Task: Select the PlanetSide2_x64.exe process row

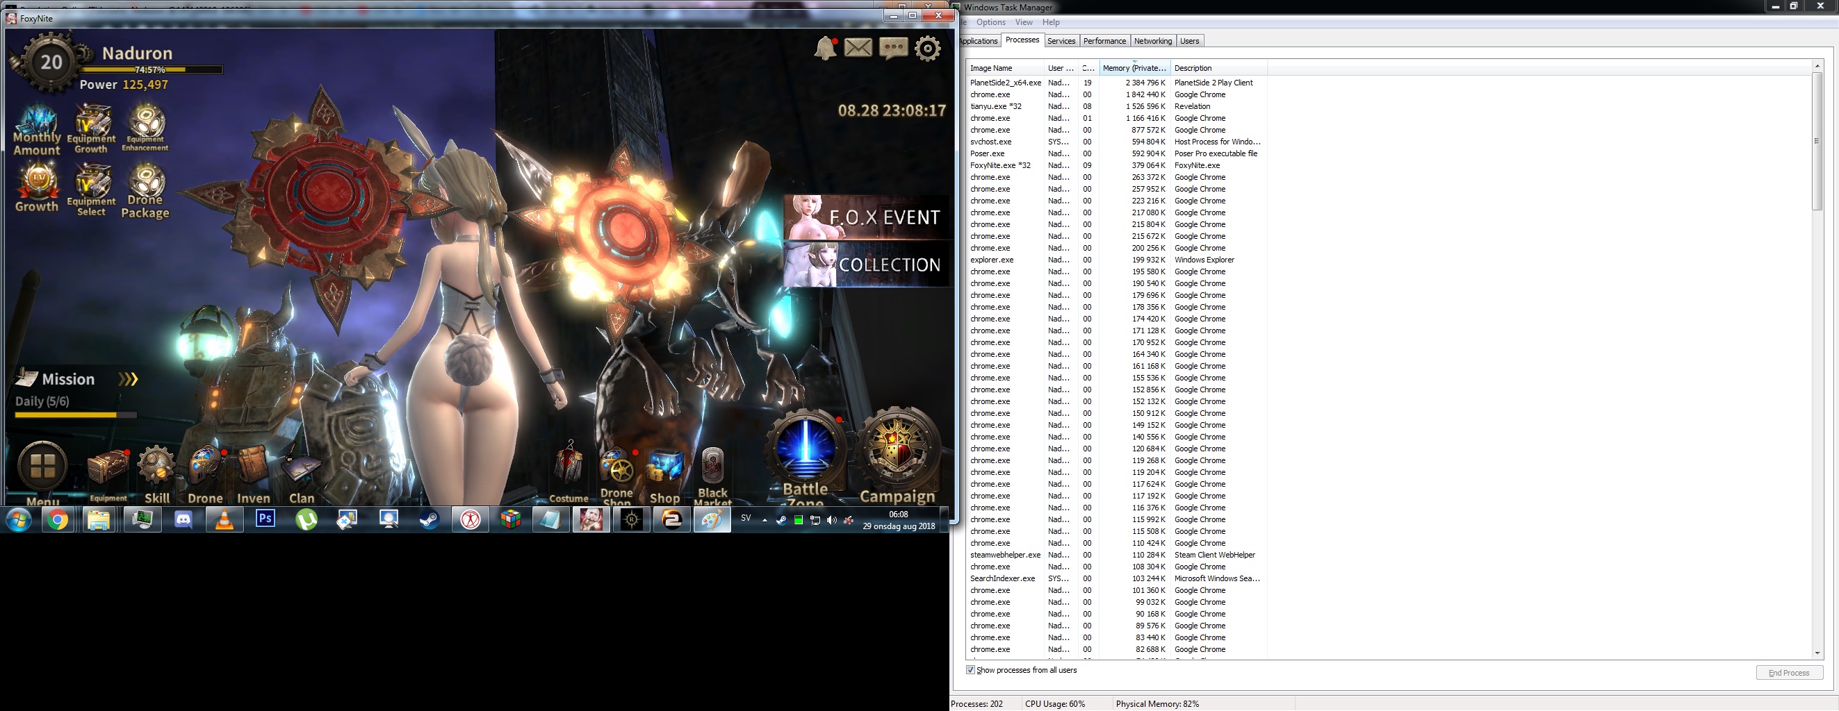Action: [x=1005, y=83]
